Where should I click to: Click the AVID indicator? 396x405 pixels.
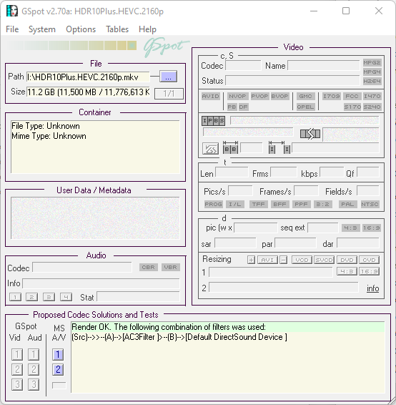point(211,96)
